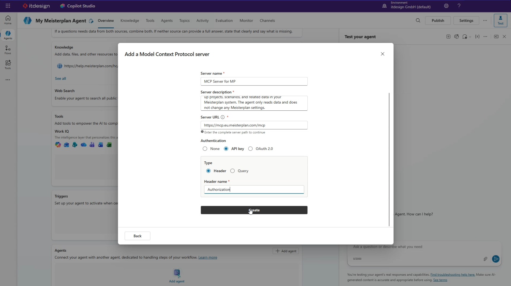Open the environment picker icon
The image size is (511, 286).
(384, 6)
